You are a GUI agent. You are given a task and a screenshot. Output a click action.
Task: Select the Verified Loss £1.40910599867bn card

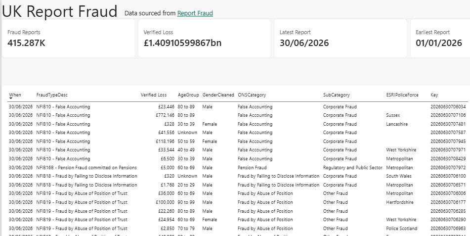coord(205,39)
